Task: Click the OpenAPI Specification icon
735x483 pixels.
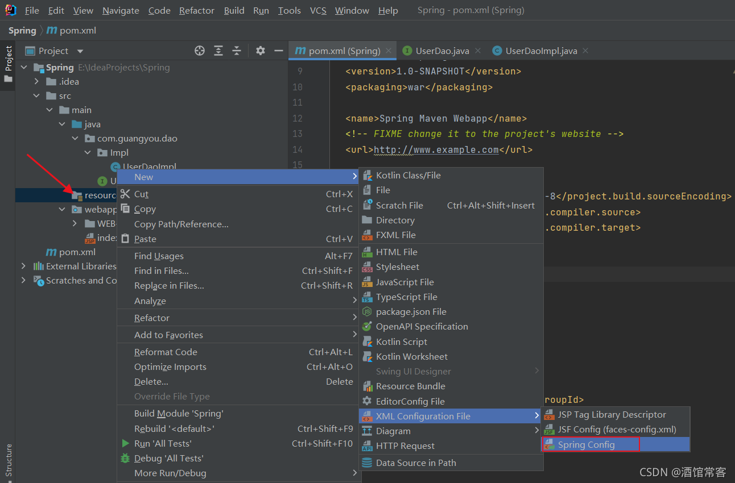Action: coord(367,326)
